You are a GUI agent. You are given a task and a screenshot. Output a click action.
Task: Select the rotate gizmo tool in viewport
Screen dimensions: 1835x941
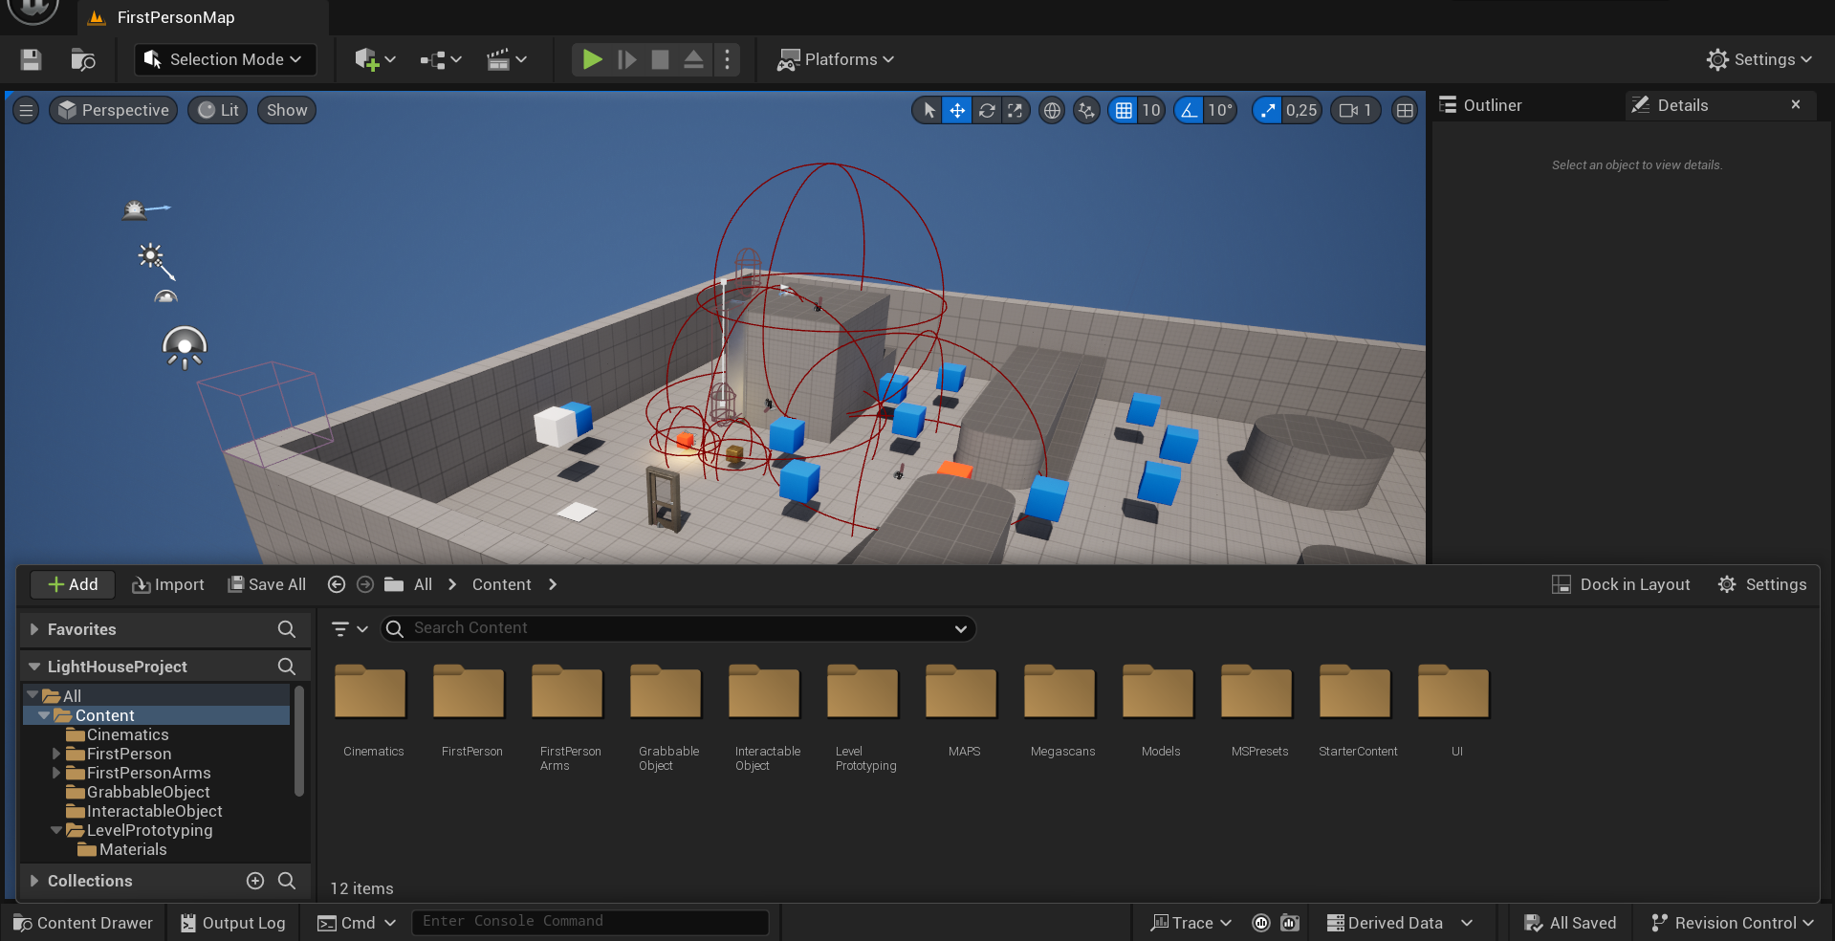pos(987,111)
